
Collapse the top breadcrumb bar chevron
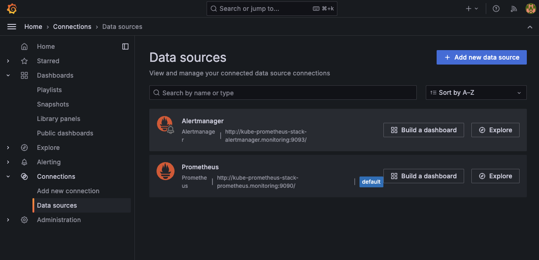click(530, 27)
